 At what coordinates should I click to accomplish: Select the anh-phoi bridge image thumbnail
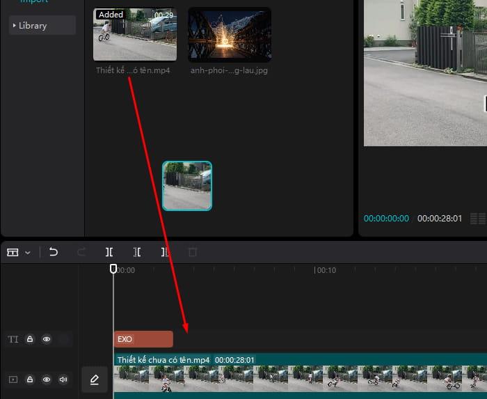point(230,35)
